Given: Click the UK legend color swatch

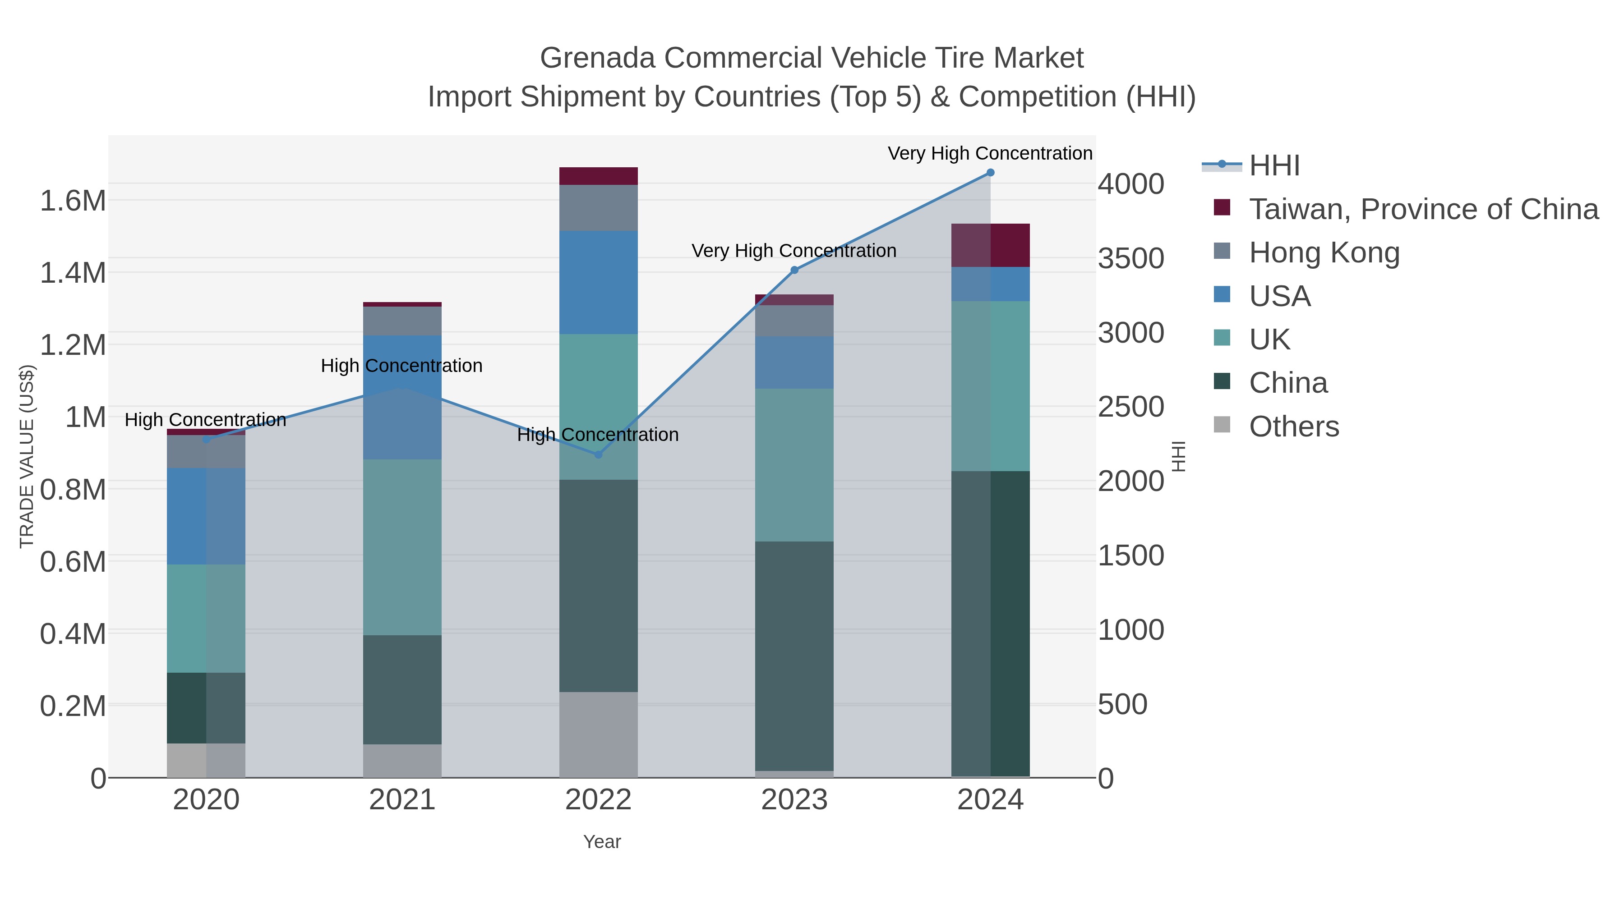Looking at the screenshot, I should pos(1222,338).
